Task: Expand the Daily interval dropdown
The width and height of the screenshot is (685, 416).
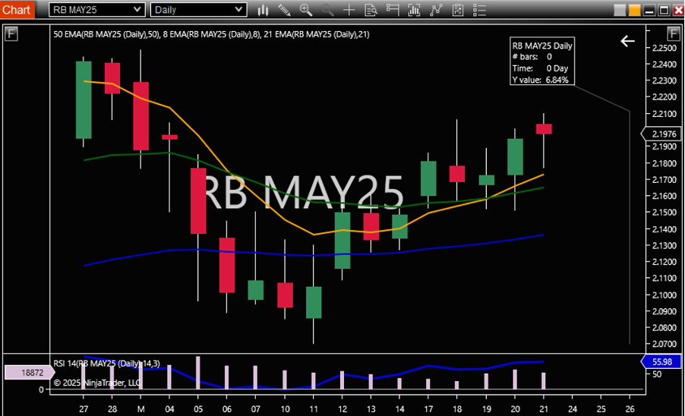Action: point(198,10)
